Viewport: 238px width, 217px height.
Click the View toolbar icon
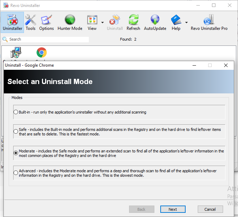(x=92, y=22)
